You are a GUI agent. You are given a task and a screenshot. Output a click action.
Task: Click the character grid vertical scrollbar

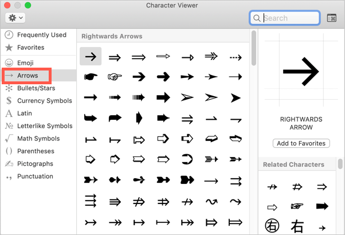click(x=254, y=48)
